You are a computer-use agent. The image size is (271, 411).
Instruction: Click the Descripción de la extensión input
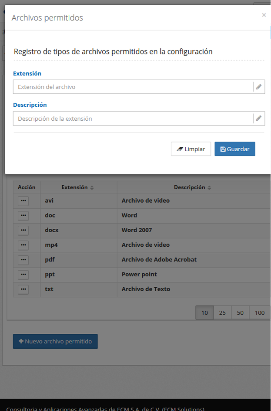(x=133, y=119)
